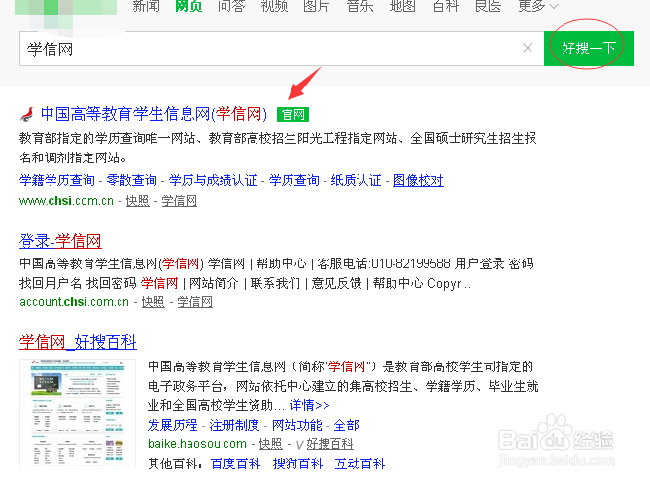This screenshot has height=483, width=650.
Task: Open the 零散查询 sublink
Action: (x=132, y=180)
